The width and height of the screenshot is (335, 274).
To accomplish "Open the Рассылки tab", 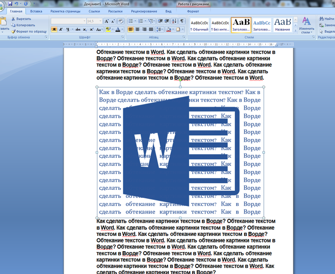I will (x=115, y=11).
